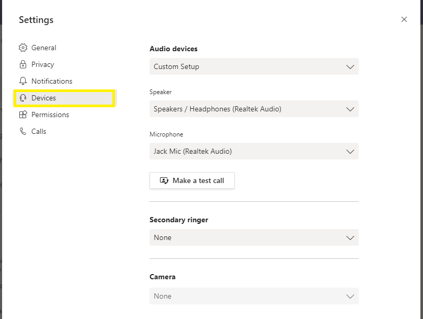The height and width of the screenshot is (319, 423).
Task: Click the test call icon
Action: [164, 180]
